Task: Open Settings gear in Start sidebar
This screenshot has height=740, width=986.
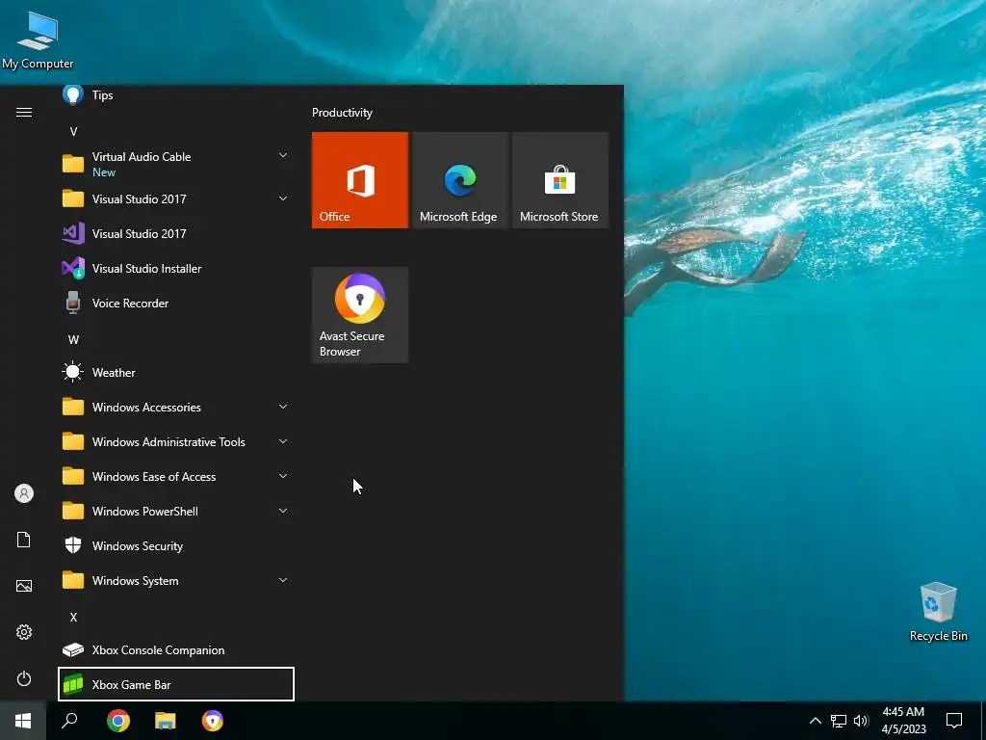Action: point(24,632)
